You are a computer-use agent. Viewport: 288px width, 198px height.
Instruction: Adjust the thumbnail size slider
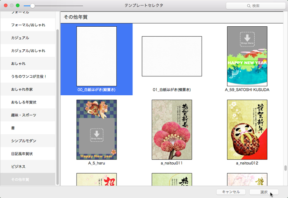(x=33, y=6)
